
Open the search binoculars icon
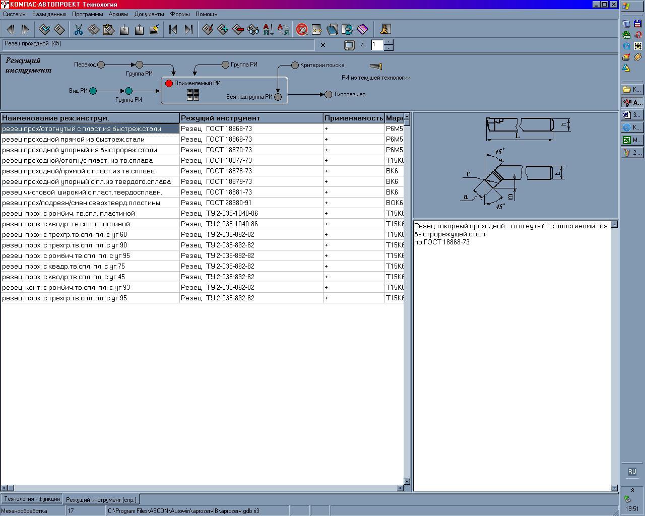point(253,29)
